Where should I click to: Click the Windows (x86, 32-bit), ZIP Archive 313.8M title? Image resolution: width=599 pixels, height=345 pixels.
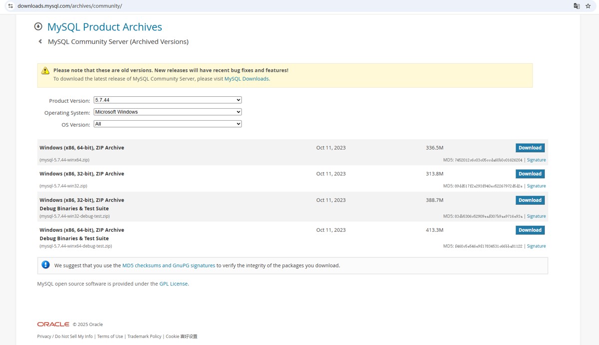pyautogui.click(x=82, y=173)
